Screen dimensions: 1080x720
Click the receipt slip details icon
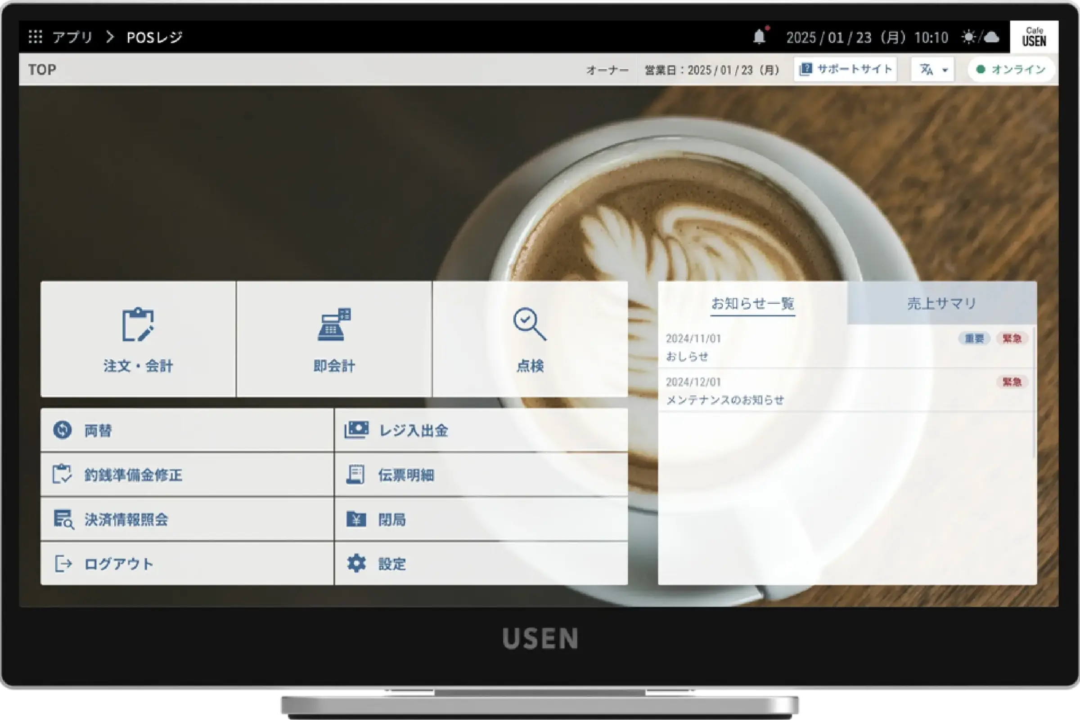[x=355, y=474]
